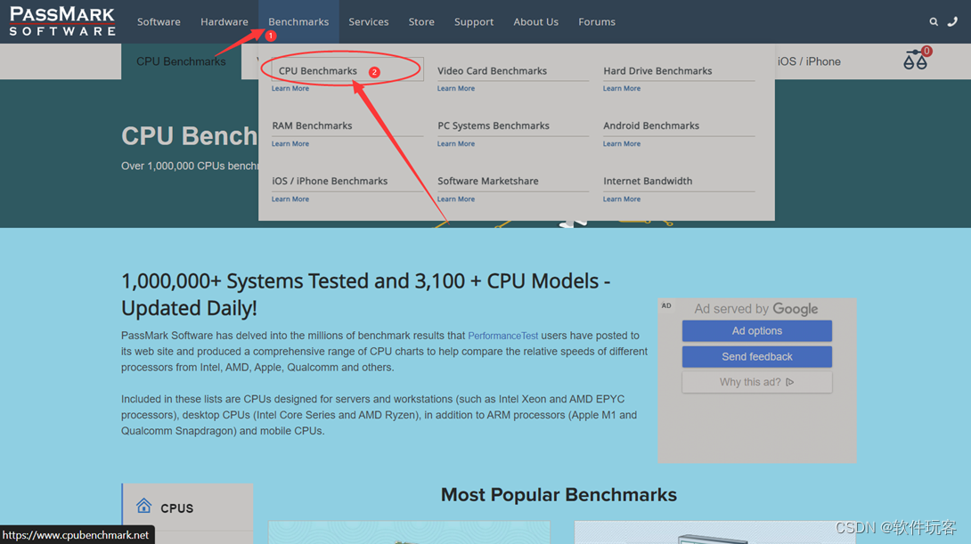Viewport: 971px width, 544px height.
Task: Switch to the CPU Benchmarks sub-tab
Action: pos(181,61)
